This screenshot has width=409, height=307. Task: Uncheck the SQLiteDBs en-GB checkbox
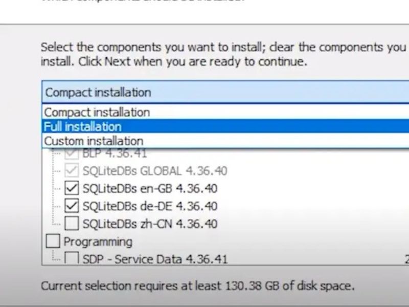click(72, 188)
